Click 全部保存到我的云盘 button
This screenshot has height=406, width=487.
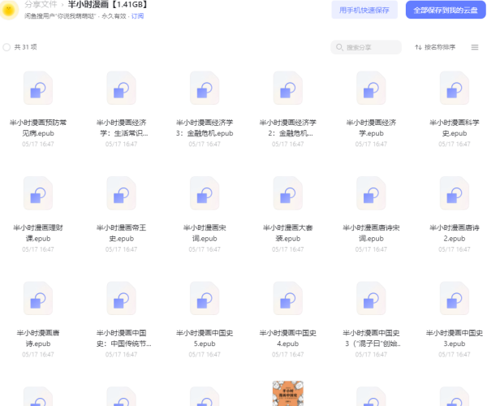446,10
